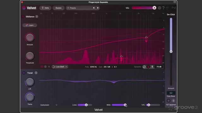Click the Native Instruments logo icon
Image resolution: width=202 pixels, height=113 pixels.
point(174,8)
